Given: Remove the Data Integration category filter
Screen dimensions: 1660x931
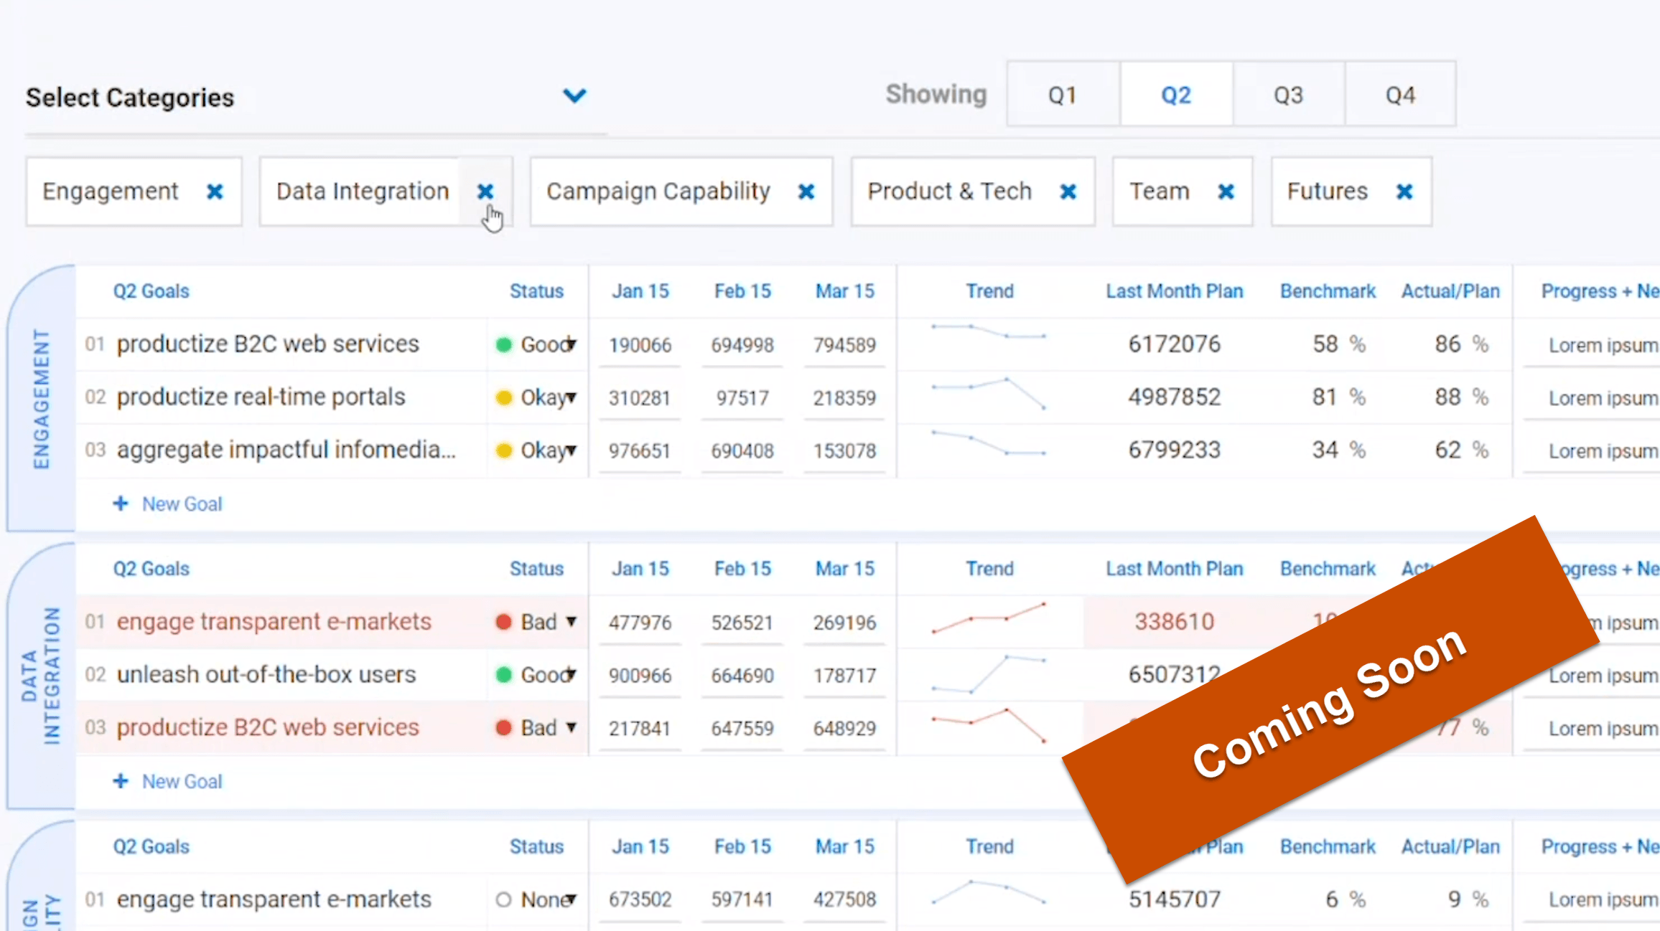Looking at the screenshot, I should pyautogui.click(x=485, y=191).
